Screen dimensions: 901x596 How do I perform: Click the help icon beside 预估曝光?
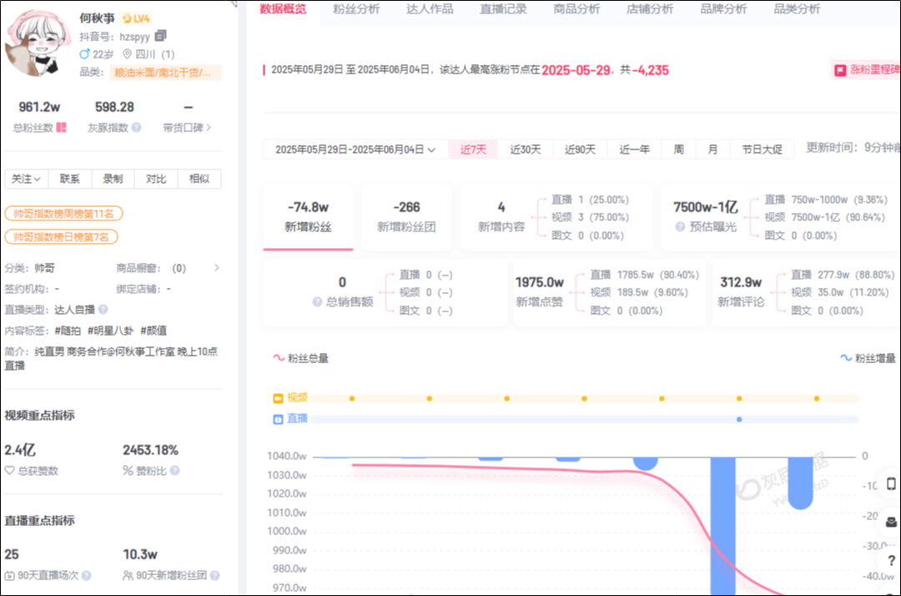click(682, 227)
